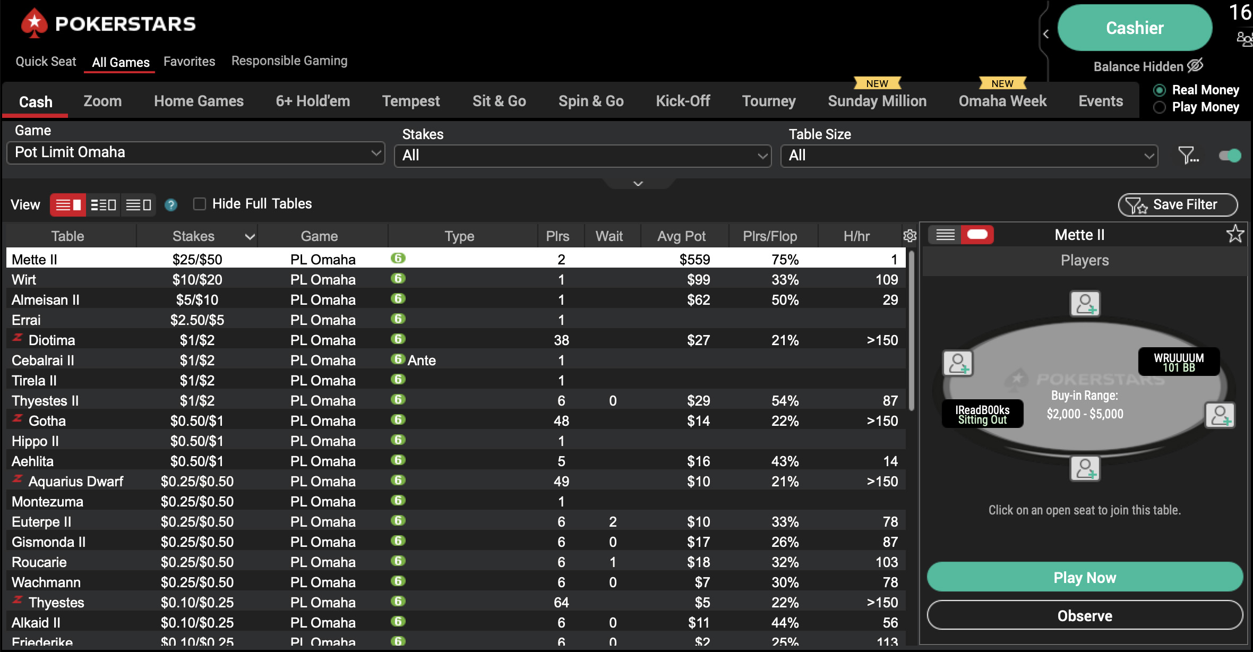Viewport: 1253px width, 652px height.
Task: Open the Tourney tab
Action: click(x=769, y=101)
